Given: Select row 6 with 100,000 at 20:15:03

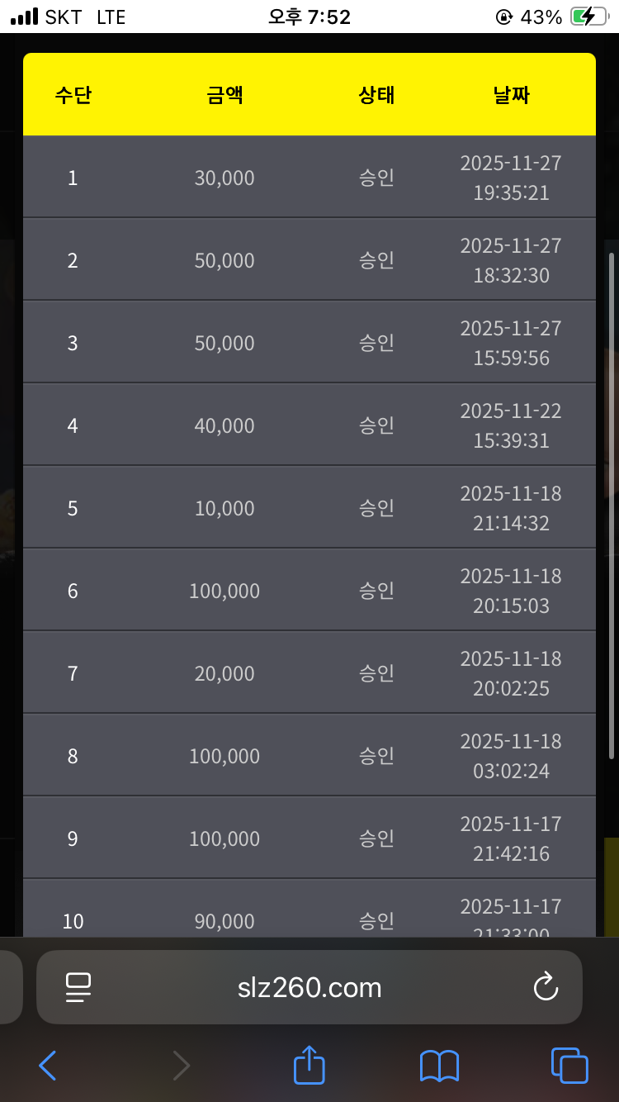Looking at the screenshot, I should [224, 591].
